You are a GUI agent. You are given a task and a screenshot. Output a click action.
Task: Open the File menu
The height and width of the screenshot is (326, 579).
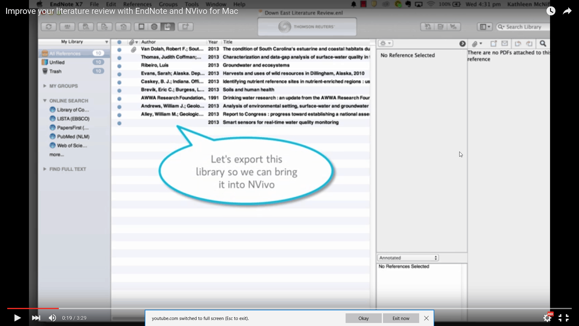pyautogui.click(x=94, y=4)
